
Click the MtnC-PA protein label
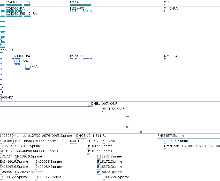click(171, 56)
